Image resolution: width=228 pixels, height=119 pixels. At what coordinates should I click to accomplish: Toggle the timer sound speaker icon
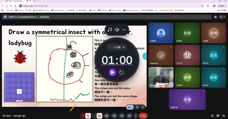(x=117, y=30)
